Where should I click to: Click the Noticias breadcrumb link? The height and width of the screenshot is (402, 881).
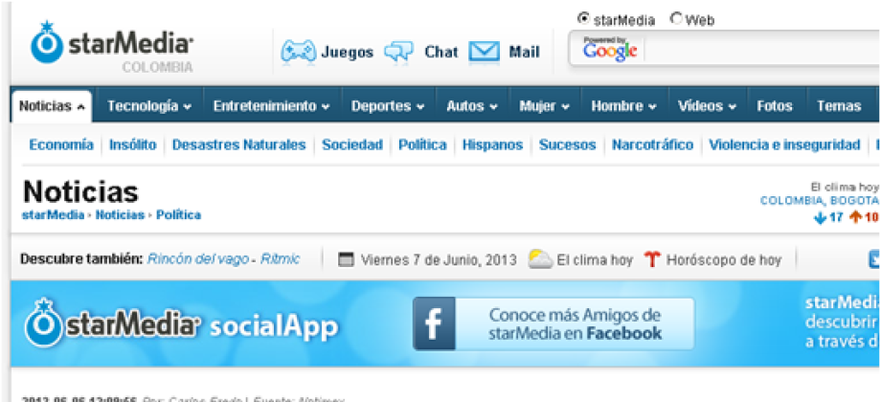[120, 214]
